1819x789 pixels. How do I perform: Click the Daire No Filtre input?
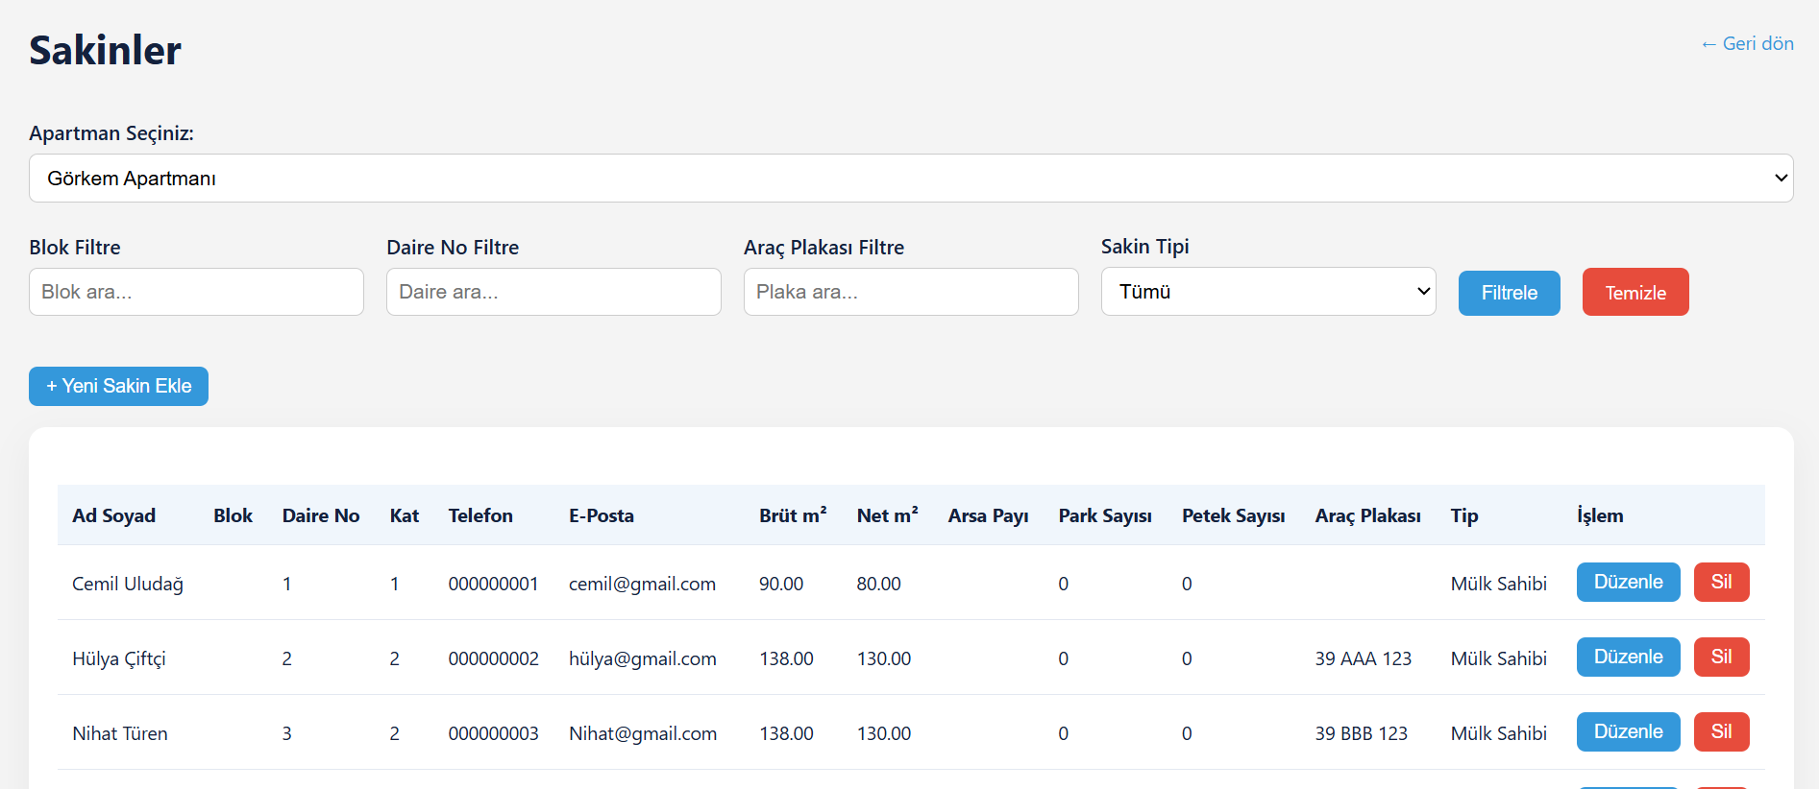(x=553, y=292)
